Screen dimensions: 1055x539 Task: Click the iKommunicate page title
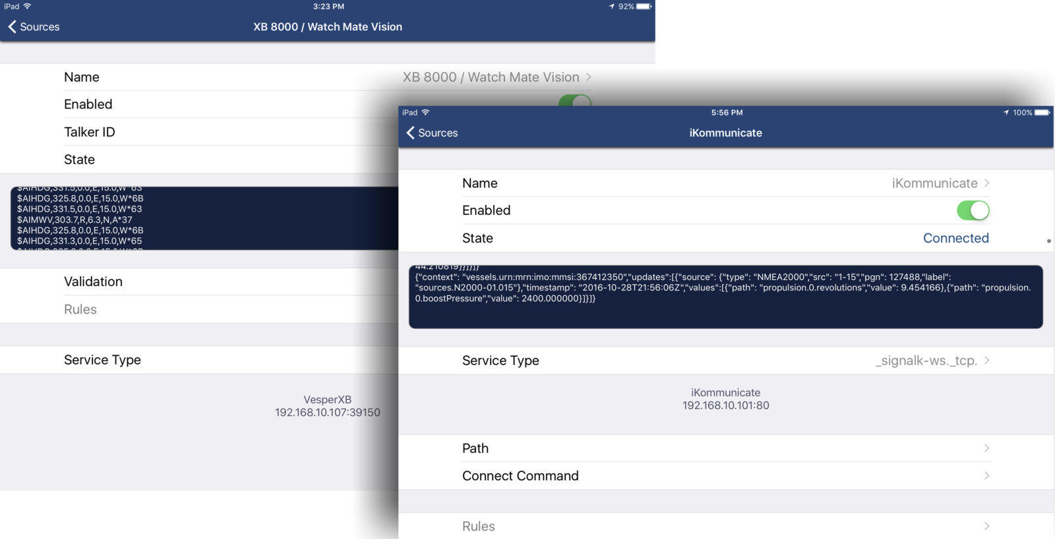coord(725,133)
